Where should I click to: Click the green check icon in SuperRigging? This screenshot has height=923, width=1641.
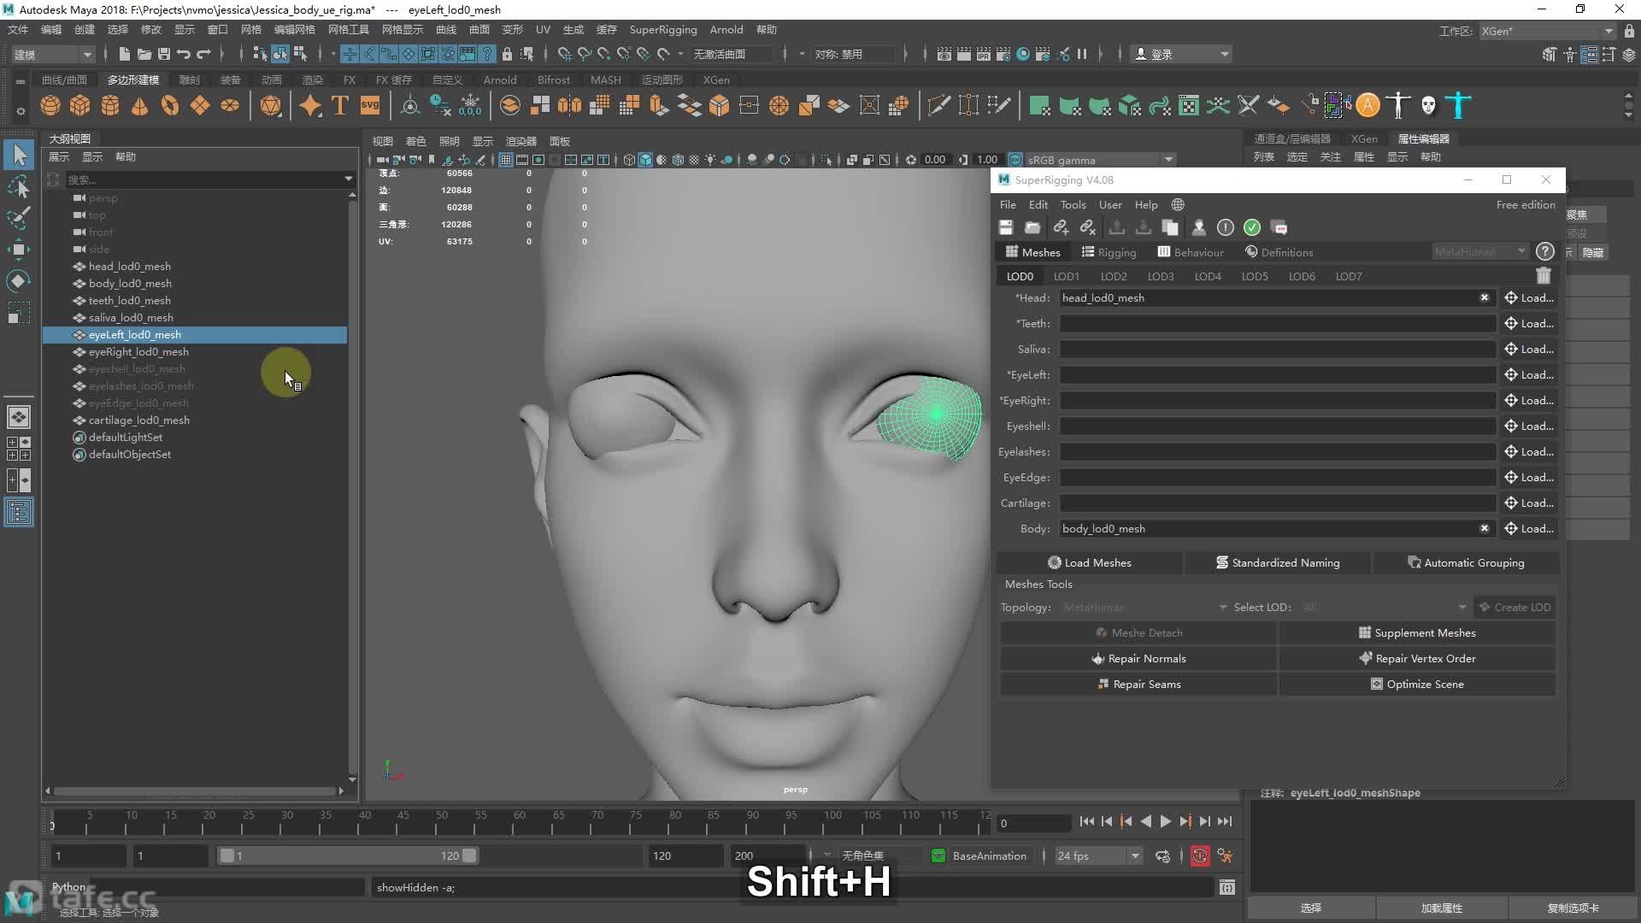click(x=1252, y=227)
